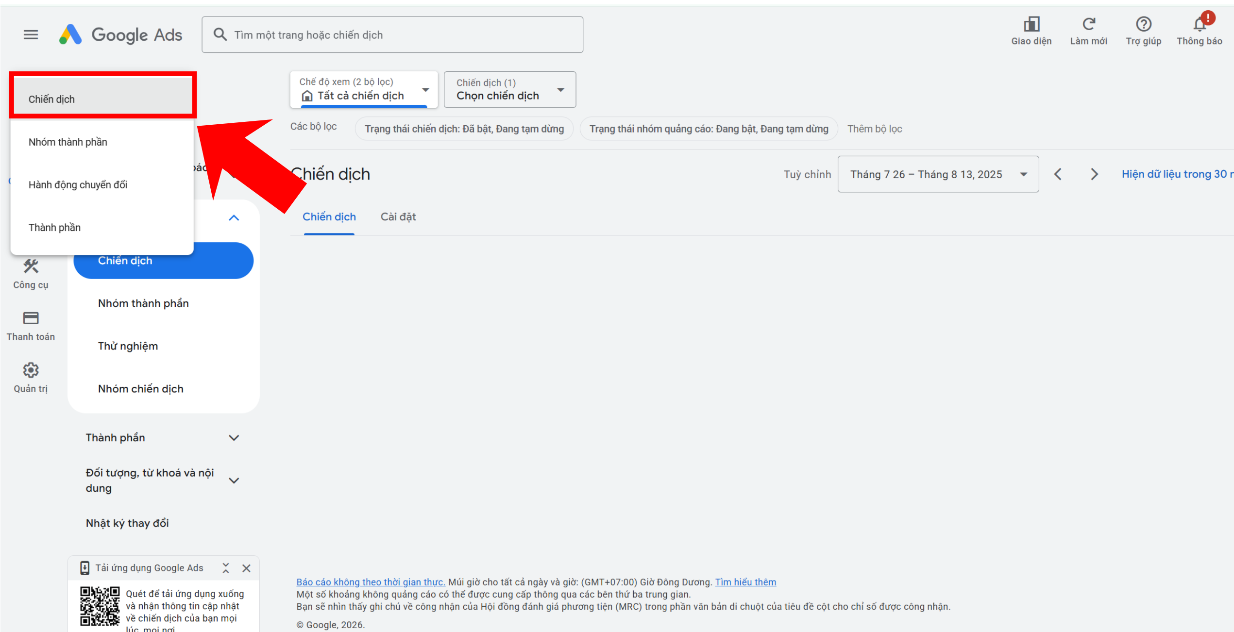1234x632 pixels.
Task: Switch to the Cài đặt tab
Action: tap(398, 217)
